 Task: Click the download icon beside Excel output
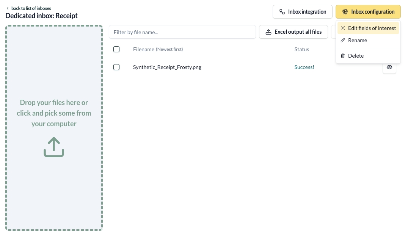[x=268, y=32]
